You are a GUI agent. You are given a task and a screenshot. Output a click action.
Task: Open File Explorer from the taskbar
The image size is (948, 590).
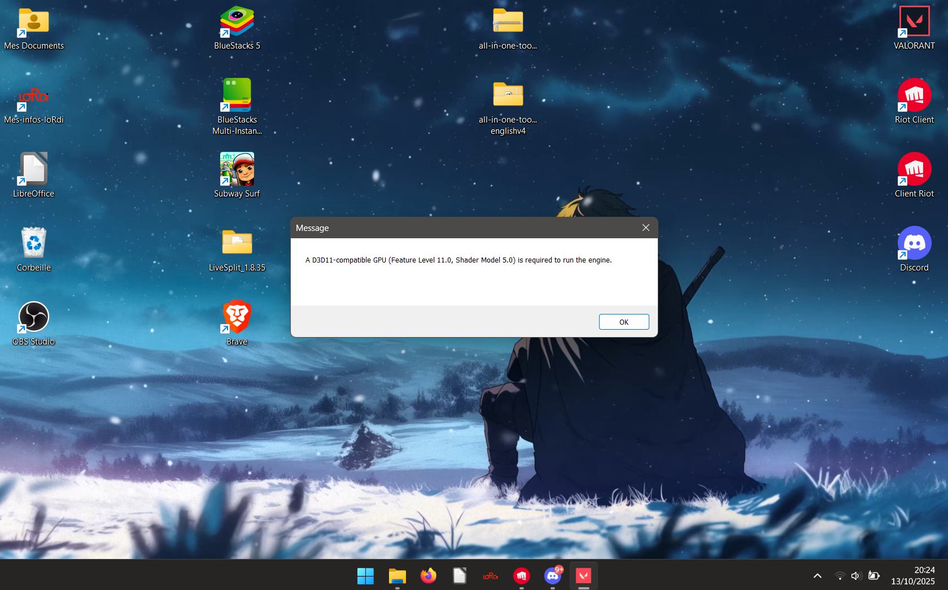pos(397,576)
